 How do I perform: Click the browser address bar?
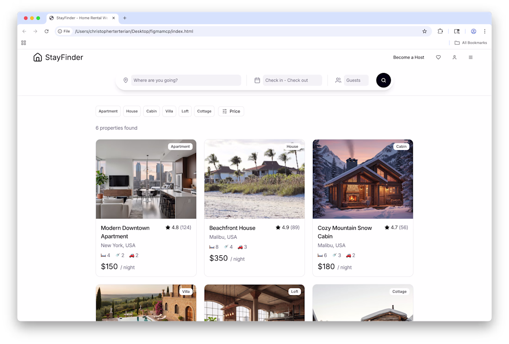pyautogui.click(x=243, y=31)
